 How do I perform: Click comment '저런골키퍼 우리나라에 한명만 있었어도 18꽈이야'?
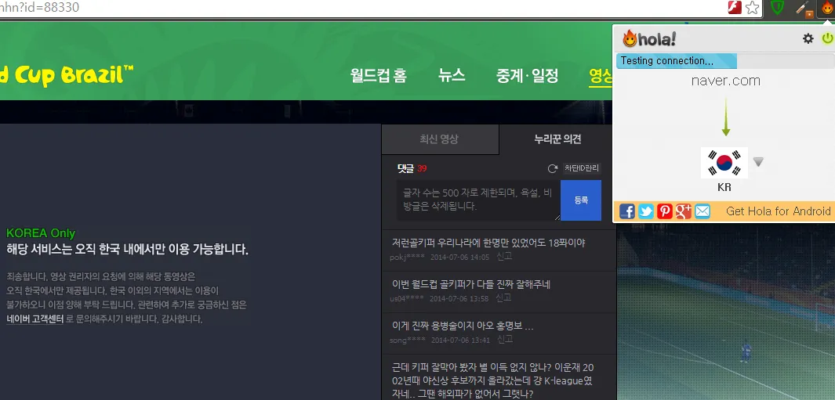[x=488, y=243]
